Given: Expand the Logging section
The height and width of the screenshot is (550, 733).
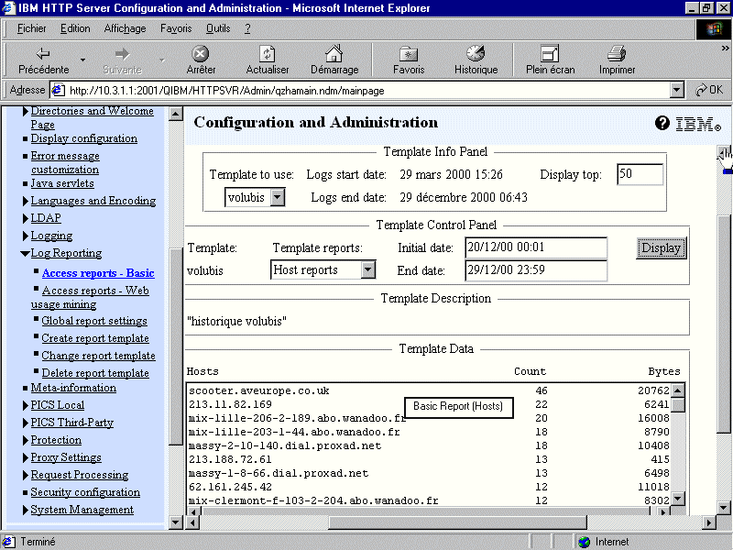Looking at the screenshot, I should tap(26, 236).
